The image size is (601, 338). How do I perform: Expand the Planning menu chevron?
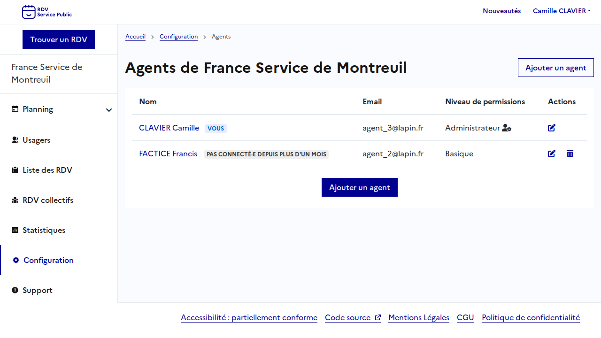tap(109, 110)
